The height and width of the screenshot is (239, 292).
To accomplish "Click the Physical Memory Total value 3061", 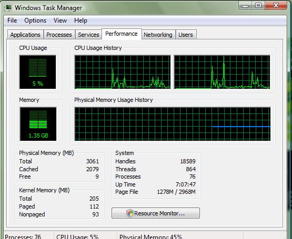I will [x=93, y=161].
